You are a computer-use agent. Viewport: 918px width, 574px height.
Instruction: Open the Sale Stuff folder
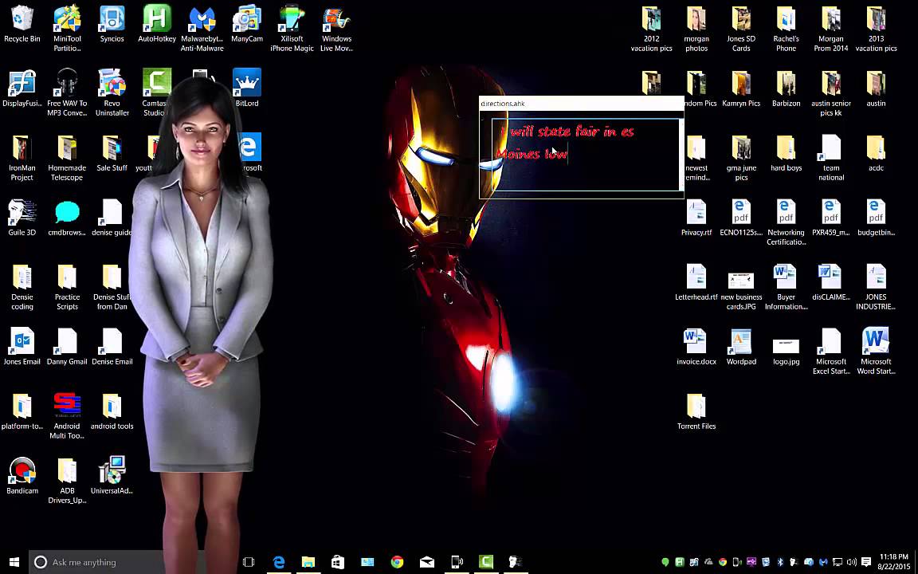(112, 153)
